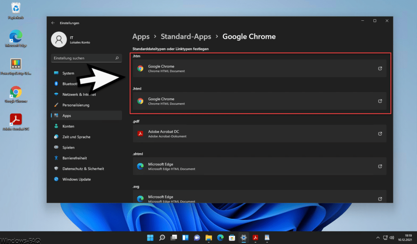This screenshot has height=244, width=417.
Task: Click the external link icon for .pdf
Action: pos(380,134)
